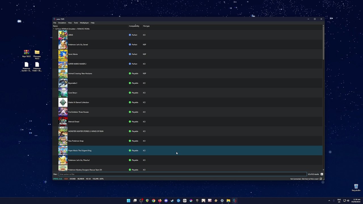Select the ARMS game cover icon

[63, 35]
